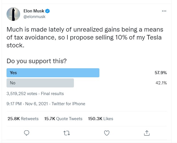Click the 57.9% Yes percentage
Viewport: 177px width, 143px height.
click(161, 73)
